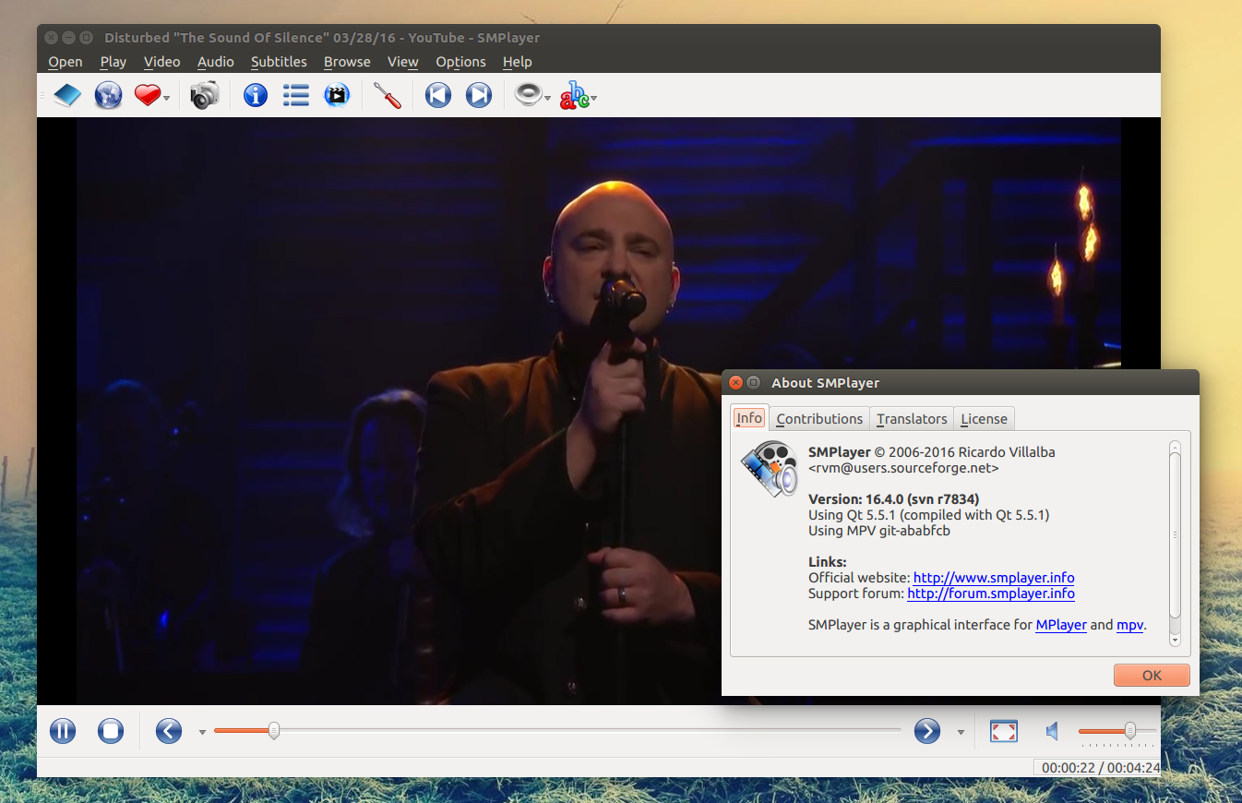Open the Subtitles menu
The height and width of the screenshot is (803, 1242).
[279, 62]
